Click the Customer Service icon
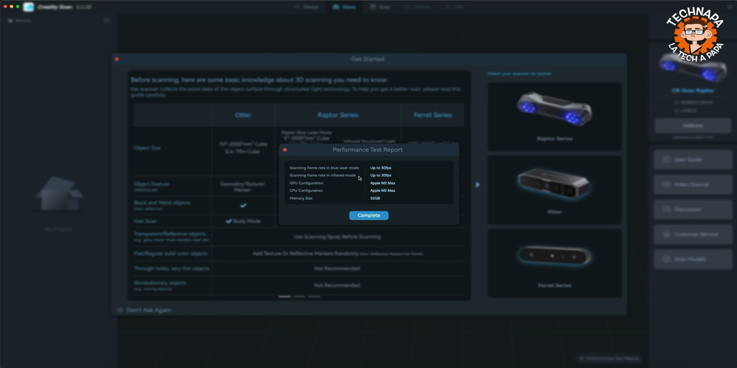The height and width of the screenshot is (368, 737). click(x=666, y=234)
